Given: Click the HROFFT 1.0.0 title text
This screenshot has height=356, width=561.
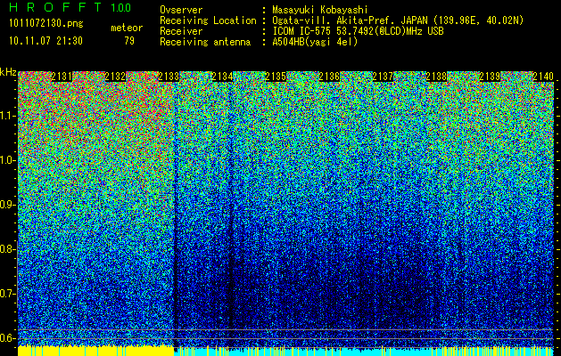Looking at the screenshot, I should [70, 7].
